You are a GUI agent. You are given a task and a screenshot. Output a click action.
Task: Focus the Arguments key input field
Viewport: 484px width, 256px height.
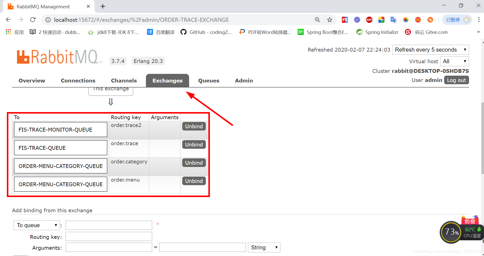point(109,247)
